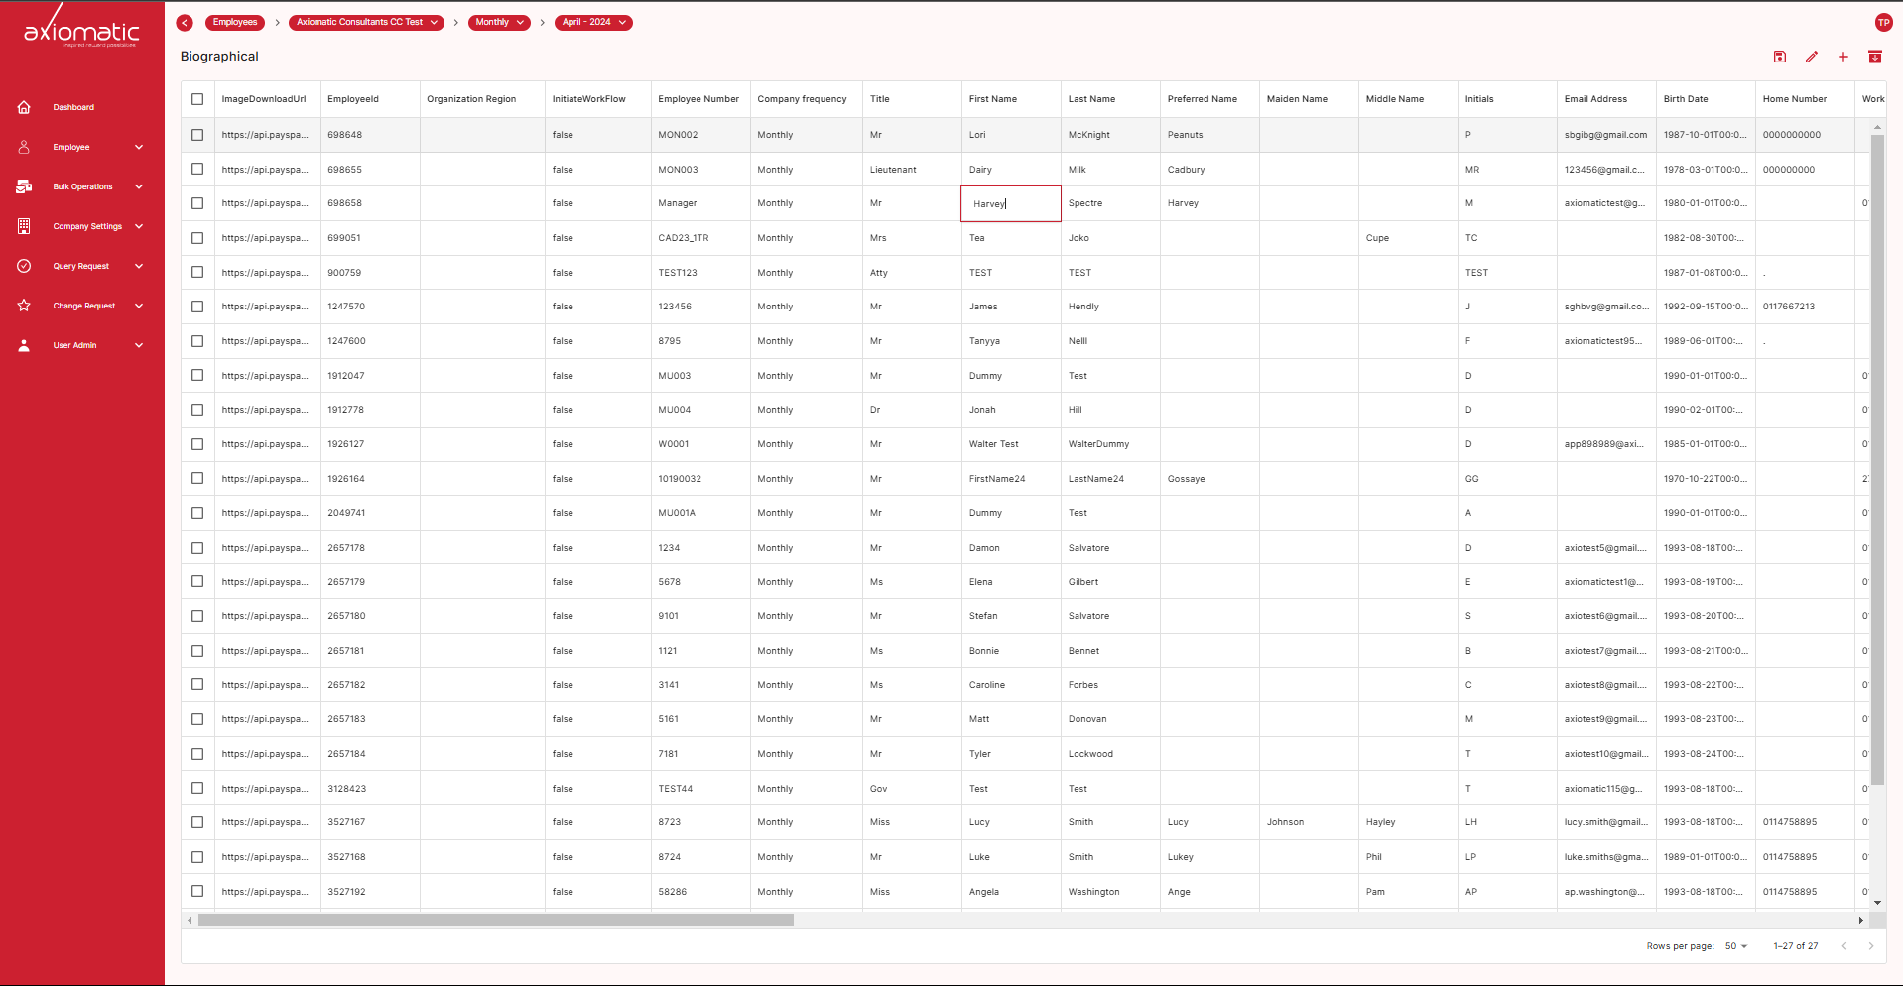The height and width of the screenshot is (986, 1903).
Task: Check the row for Lori McKnight
Action: pyautogui.click(x=197, y=135)
